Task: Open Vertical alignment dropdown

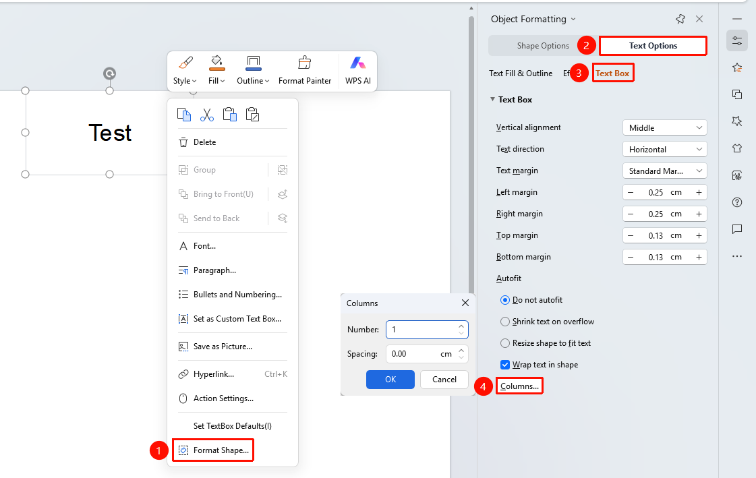Action: click(x=665, y=127)
